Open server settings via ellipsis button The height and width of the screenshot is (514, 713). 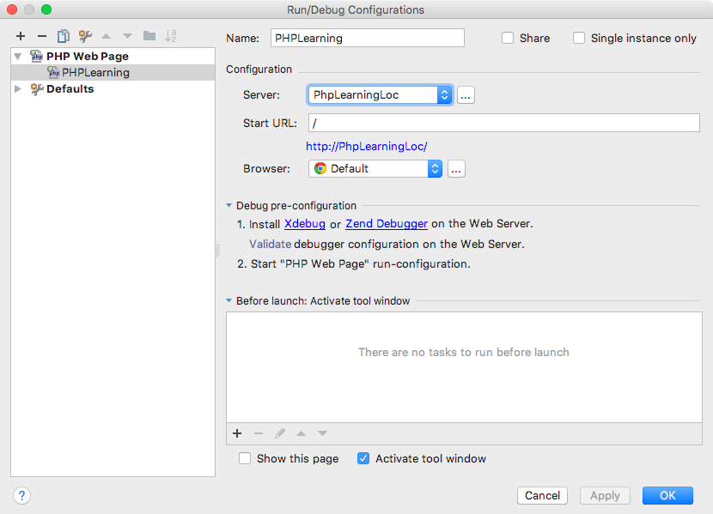(x=466, y=95)
